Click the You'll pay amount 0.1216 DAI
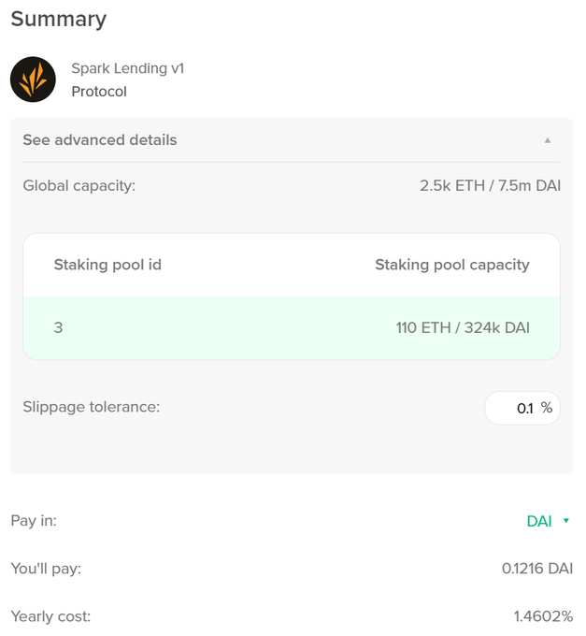The width and height of the screenshot is (586, 636). (x=537, y=569)
